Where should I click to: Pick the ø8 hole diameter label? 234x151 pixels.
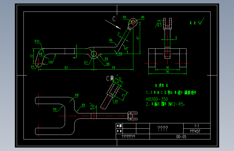108,64
